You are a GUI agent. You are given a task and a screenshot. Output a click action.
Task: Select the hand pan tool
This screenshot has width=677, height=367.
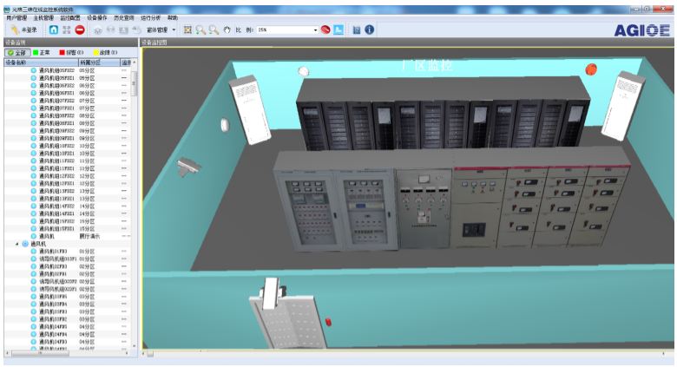coord(226,29)
